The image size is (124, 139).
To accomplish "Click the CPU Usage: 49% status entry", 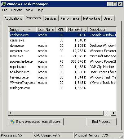I will tap(53, 135).
